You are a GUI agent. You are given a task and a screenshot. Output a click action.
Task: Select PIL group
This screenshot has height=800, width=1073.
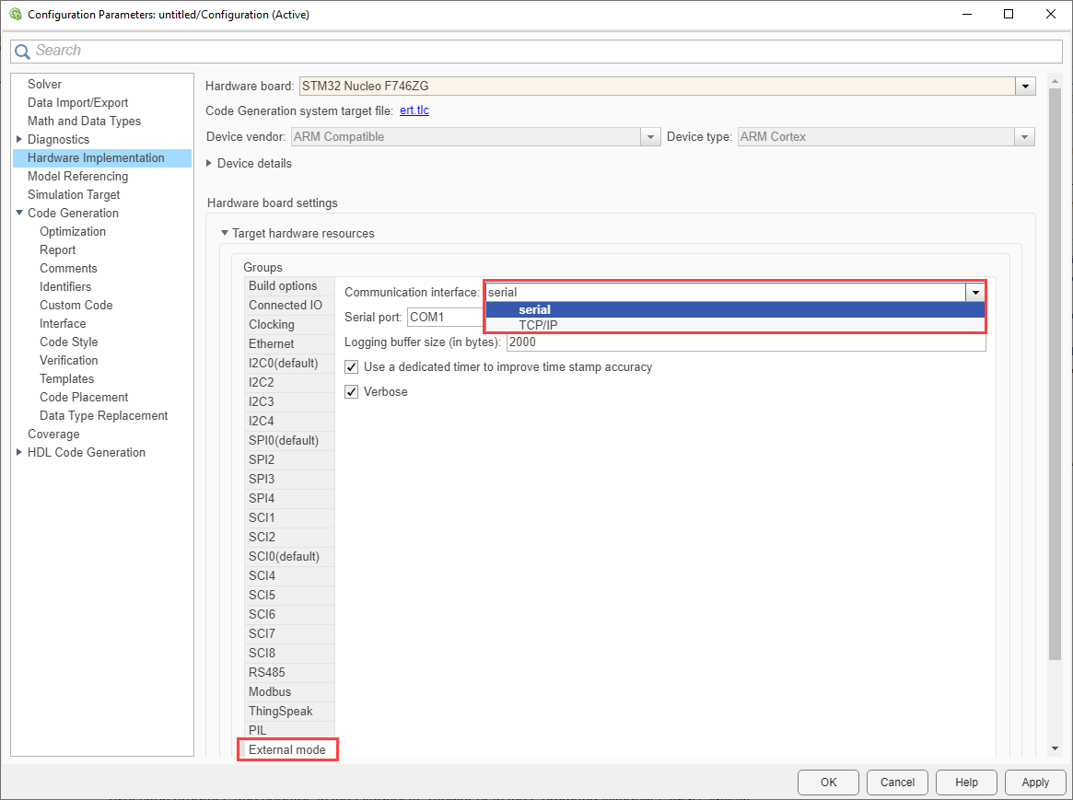(x=289, y=730)
